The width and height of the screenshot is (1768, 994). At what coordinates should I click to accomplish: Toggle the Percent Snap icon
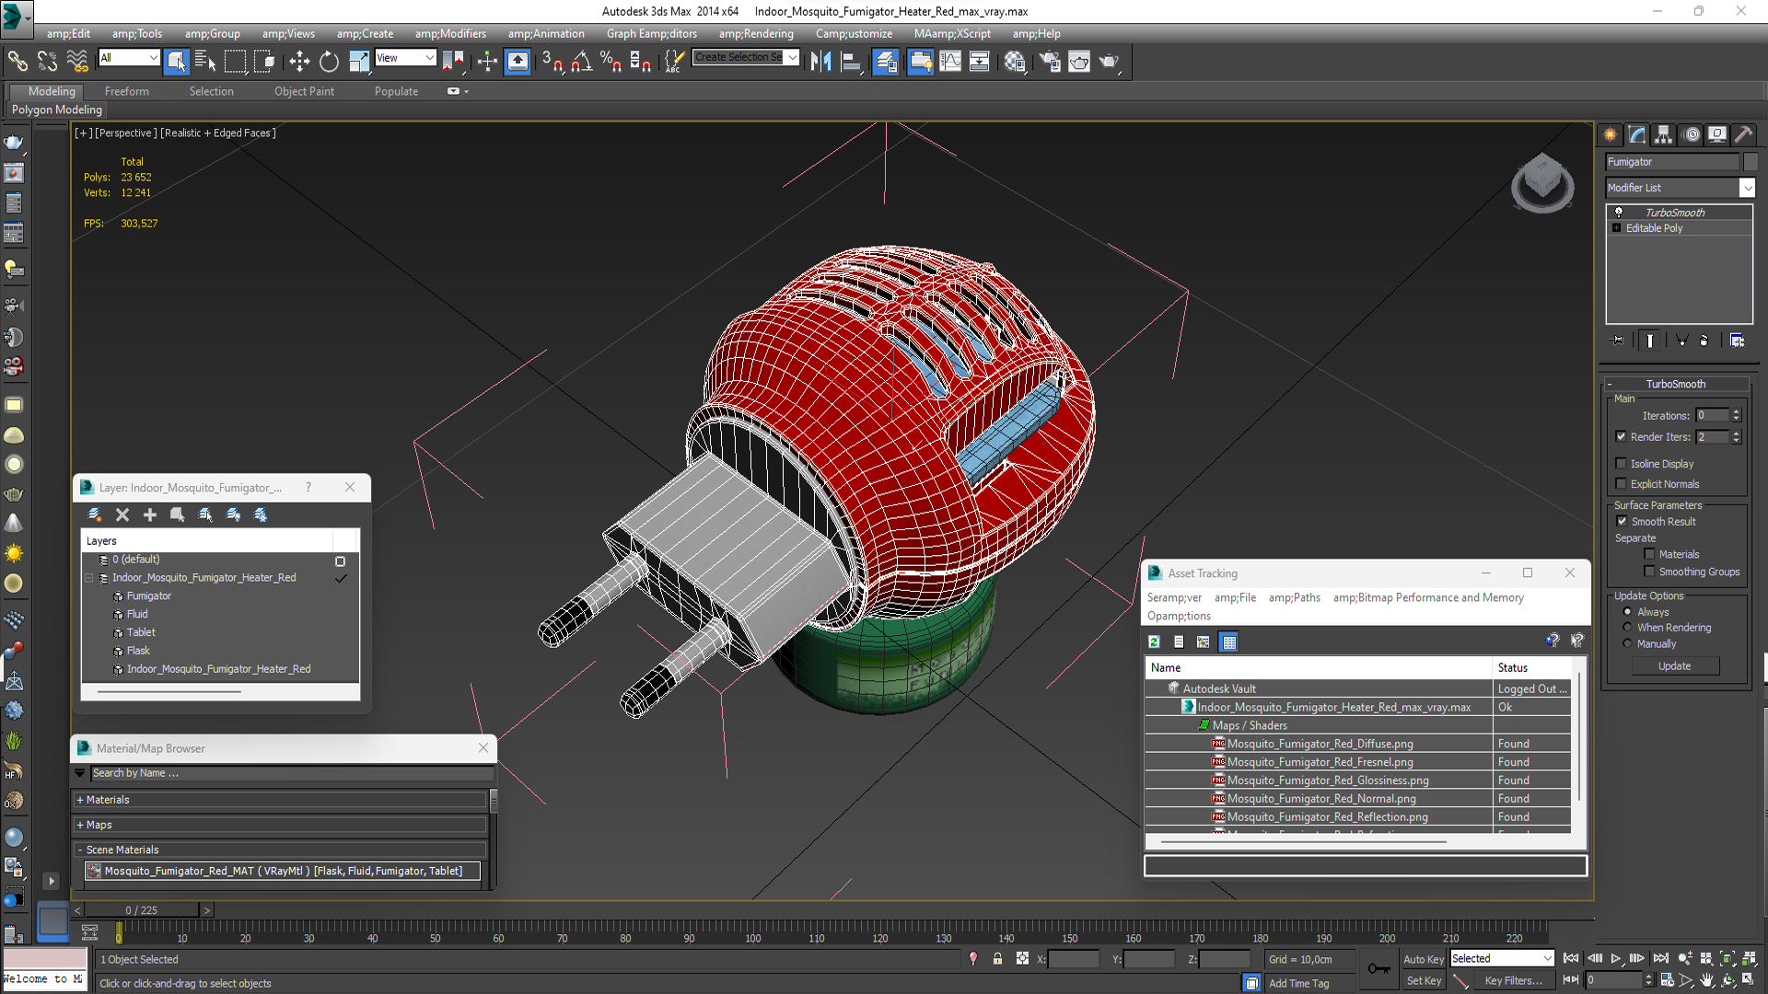tap(611, 61)
